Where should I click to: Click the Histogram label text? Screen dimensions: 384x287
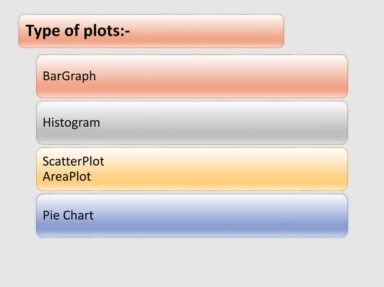pos(71,123)
